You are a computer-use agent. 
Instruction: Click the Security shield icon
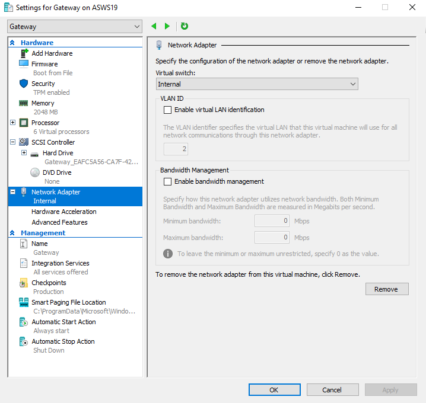pyautogui.click(x=24, y=84)
